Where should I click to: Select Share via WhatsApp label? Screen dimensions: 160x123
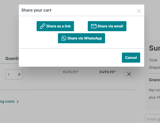[85, 38]
